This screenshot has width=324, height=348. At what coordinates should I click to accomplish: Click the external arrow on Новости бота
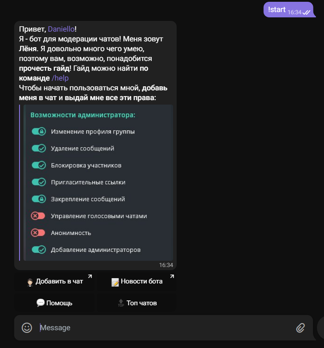(x=172, y=277)
